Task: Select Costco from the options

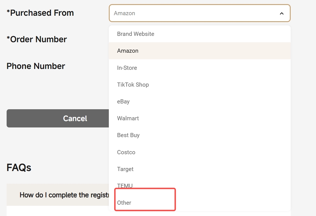Action: 199,152
